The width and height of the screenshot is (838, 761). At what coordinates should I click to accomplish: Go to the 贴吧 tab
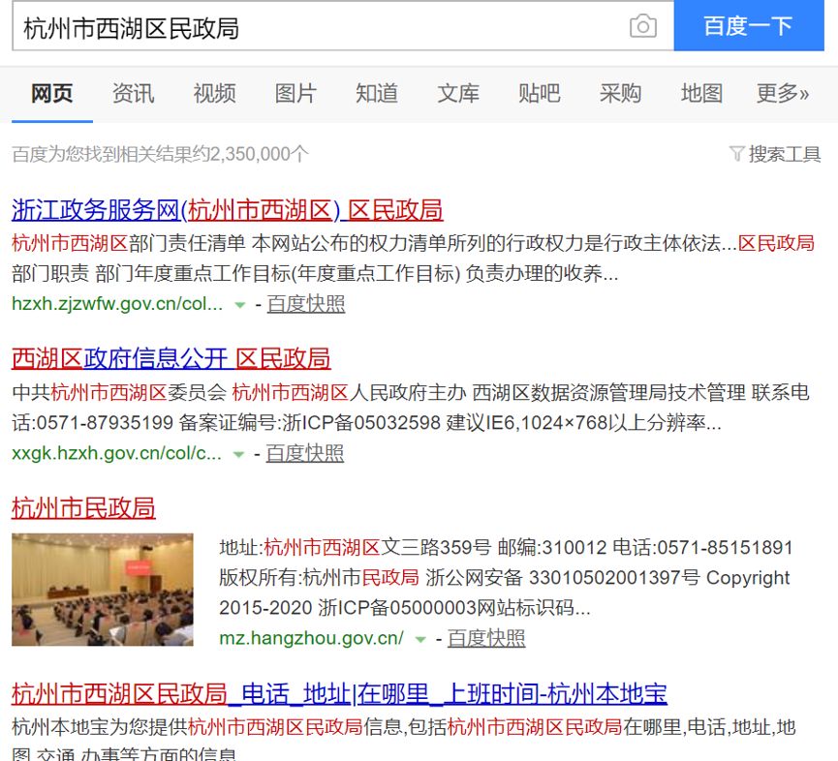[x=540, y=93]
